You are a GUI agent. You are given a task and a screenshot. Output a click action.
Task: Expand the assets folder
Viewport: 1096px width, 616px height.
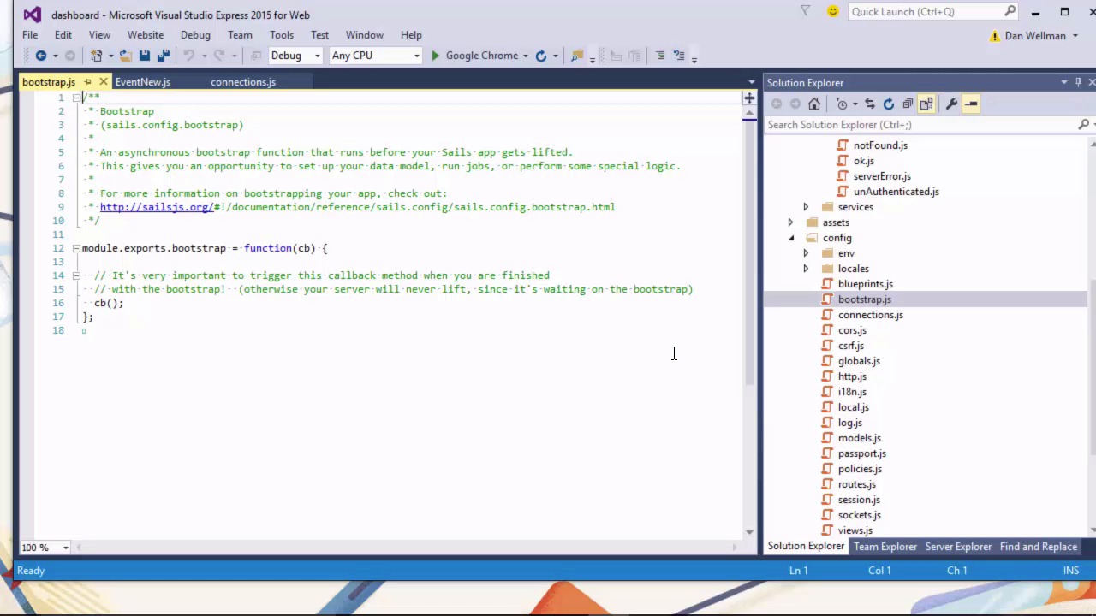click(x=790, y=222)
